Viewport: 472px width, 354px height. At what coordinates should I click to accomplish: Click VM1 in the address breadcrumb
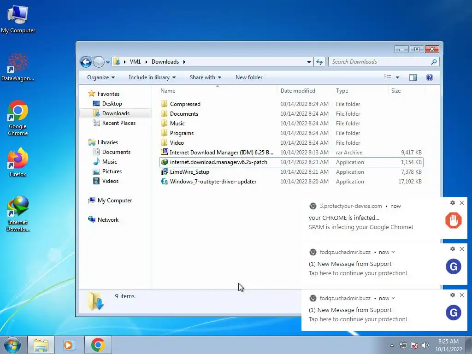coord(135,62)
